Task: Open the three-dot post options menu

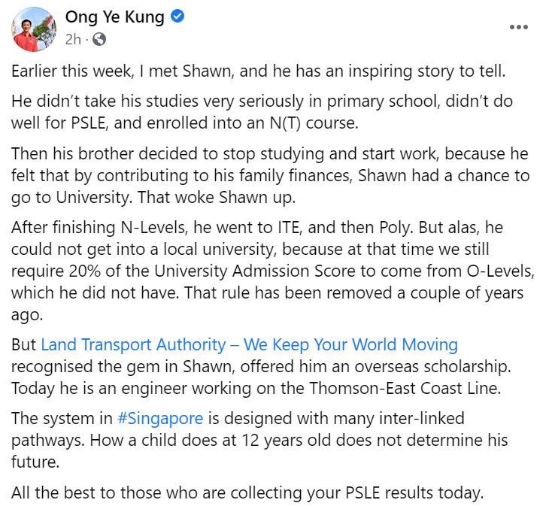Action: (519, 27)
